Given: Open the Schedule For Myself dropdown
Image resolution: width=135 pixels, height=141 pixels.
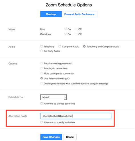Looking at the screenshot, I should tap(54, 97).
